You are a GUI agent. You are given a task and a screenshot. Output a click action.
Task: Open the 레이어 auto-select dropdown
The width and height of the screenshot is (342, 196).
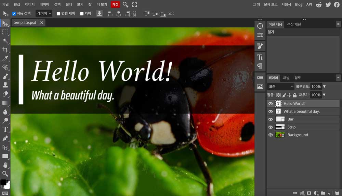click(44, 14)
